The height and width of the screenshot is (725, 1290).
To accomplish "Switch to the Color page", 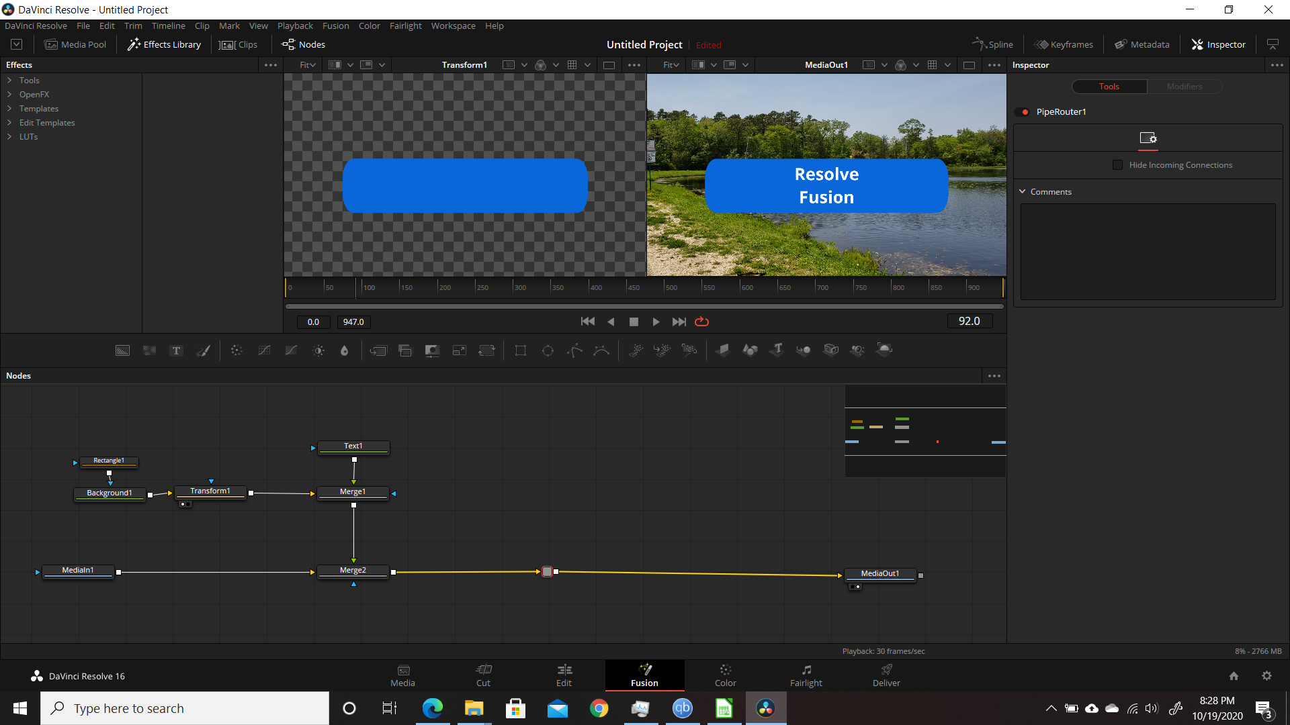I will [725, 675].
